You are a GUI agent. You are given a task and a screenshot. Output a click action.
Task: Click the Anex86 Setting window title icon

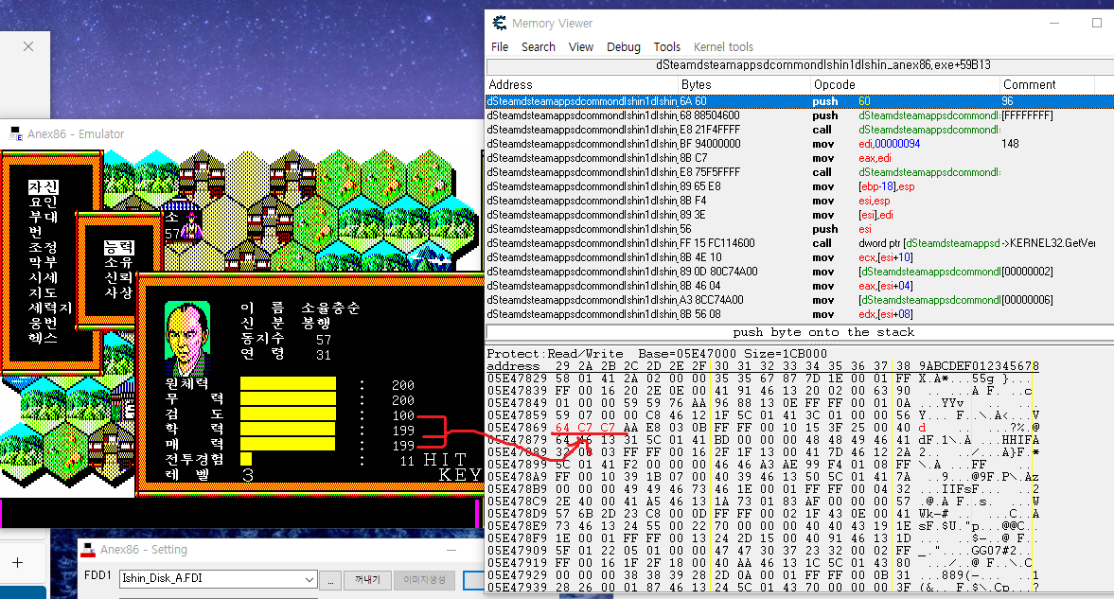[88, 549]
